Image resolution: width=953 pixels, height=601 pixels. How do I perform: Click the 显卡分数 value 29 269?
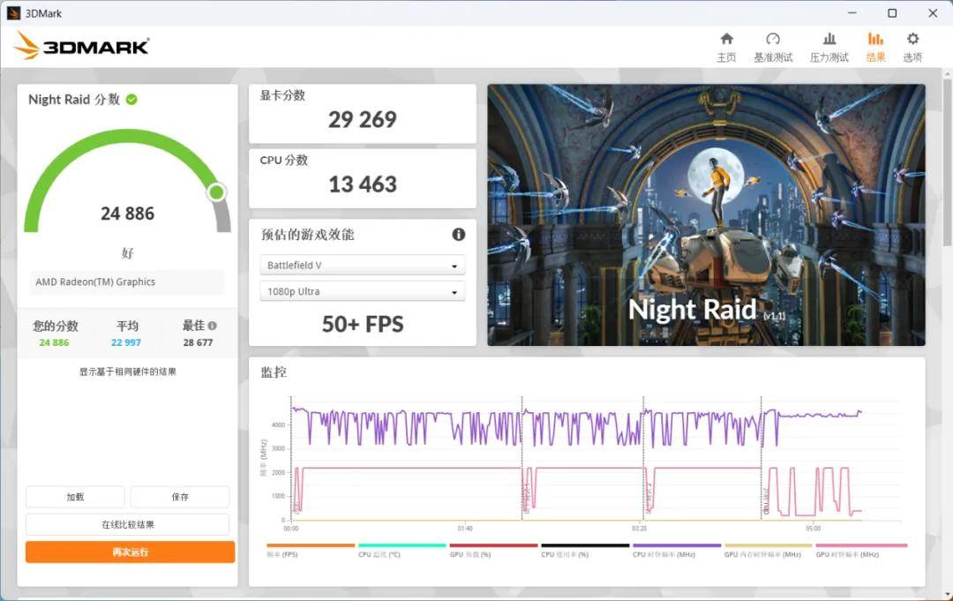tap(363, 120)
